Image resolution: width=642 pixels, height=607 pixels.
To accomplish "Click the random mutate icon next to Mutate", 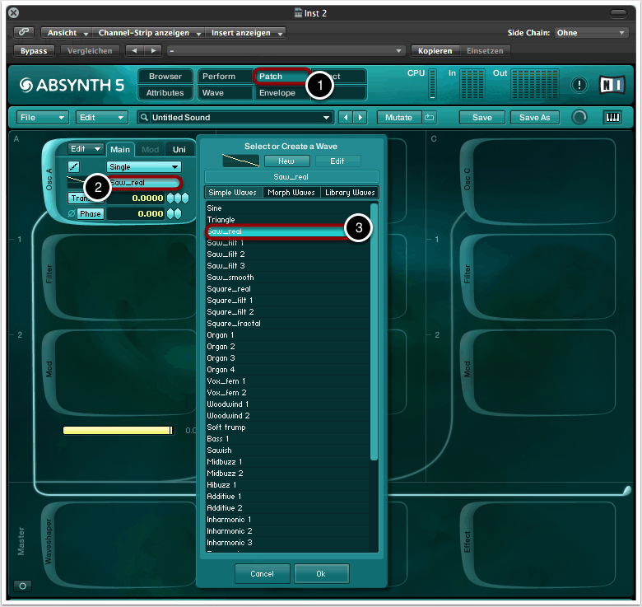I will 430,118.
